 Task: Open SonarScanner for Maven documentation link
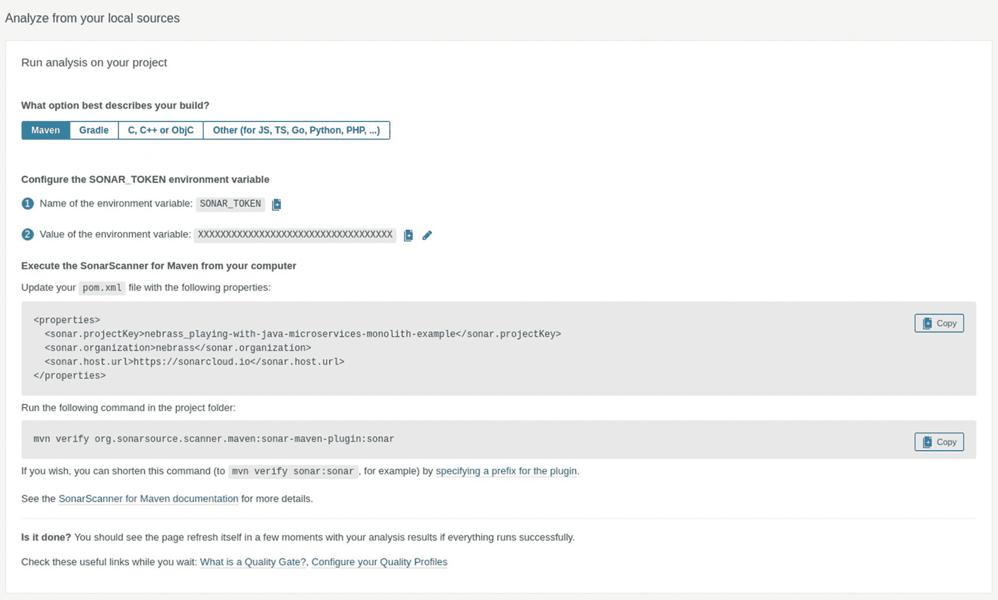click(x=148, y=499)
